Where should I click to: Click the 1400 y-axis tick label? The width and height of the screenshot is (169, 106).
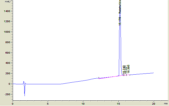(7, 11)
